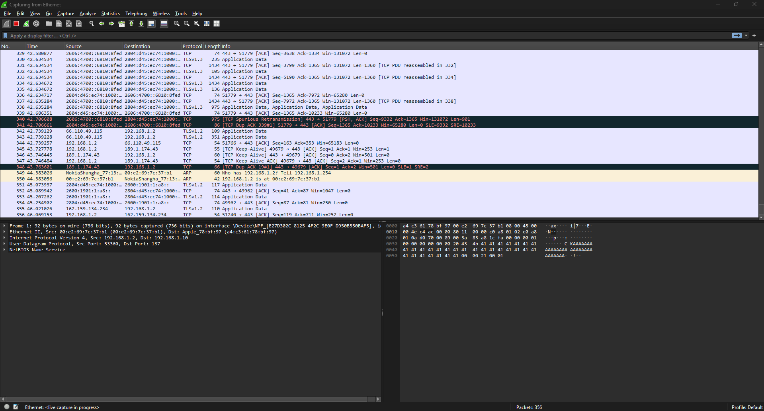This screenshot has height=411, width=764.
Task: Expand NetBIOS Name Service node
Action: tap(4, 250)
